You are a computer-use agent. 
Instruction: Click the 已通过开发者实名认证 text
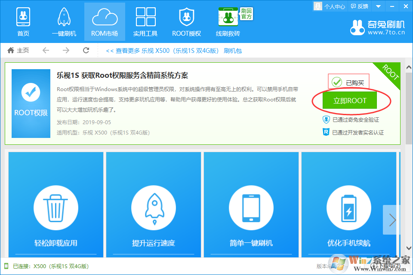(358, 132)
